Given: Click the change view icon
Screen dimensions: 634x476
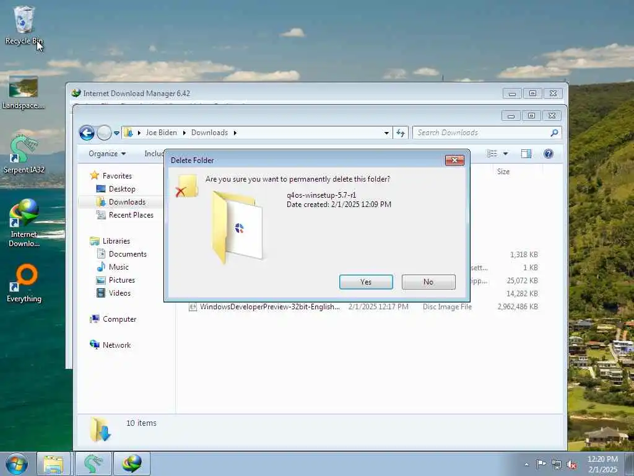Looking at the screenshot, I should 492,154.
